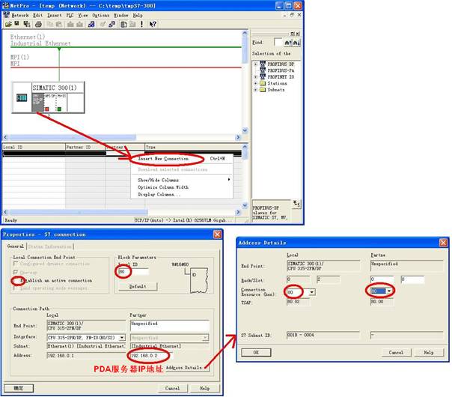Click the blue network nodes toolbar icon
This screenshot has height=397, width=452.
(x=91, y=24)
